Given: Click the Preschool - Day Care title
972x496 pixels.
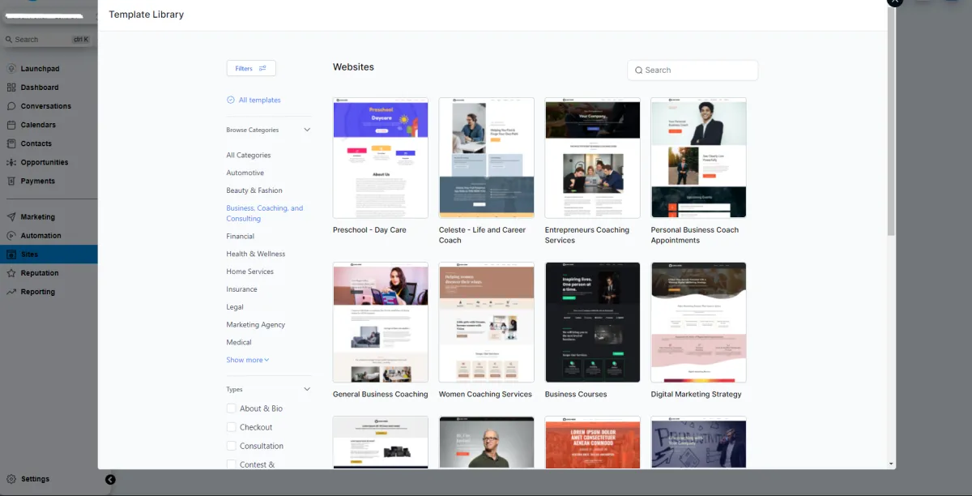Looking at the screenshot, I should (369, 230).
